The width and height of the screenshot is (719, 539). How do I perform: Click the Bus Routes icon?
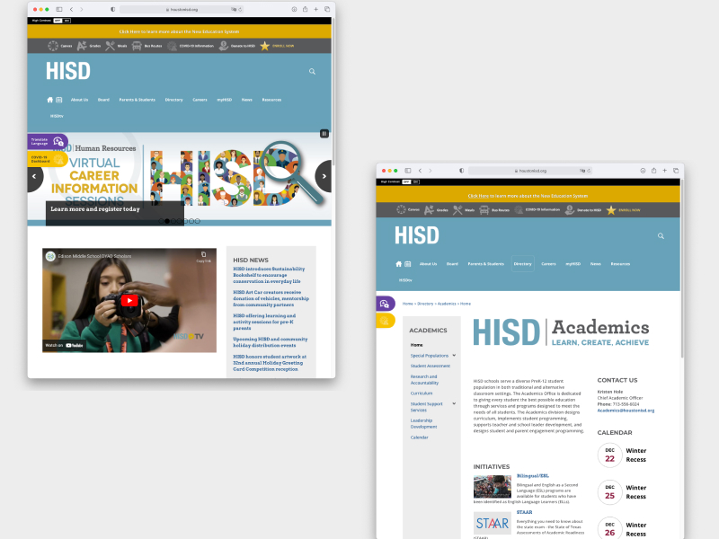point(138,45)
